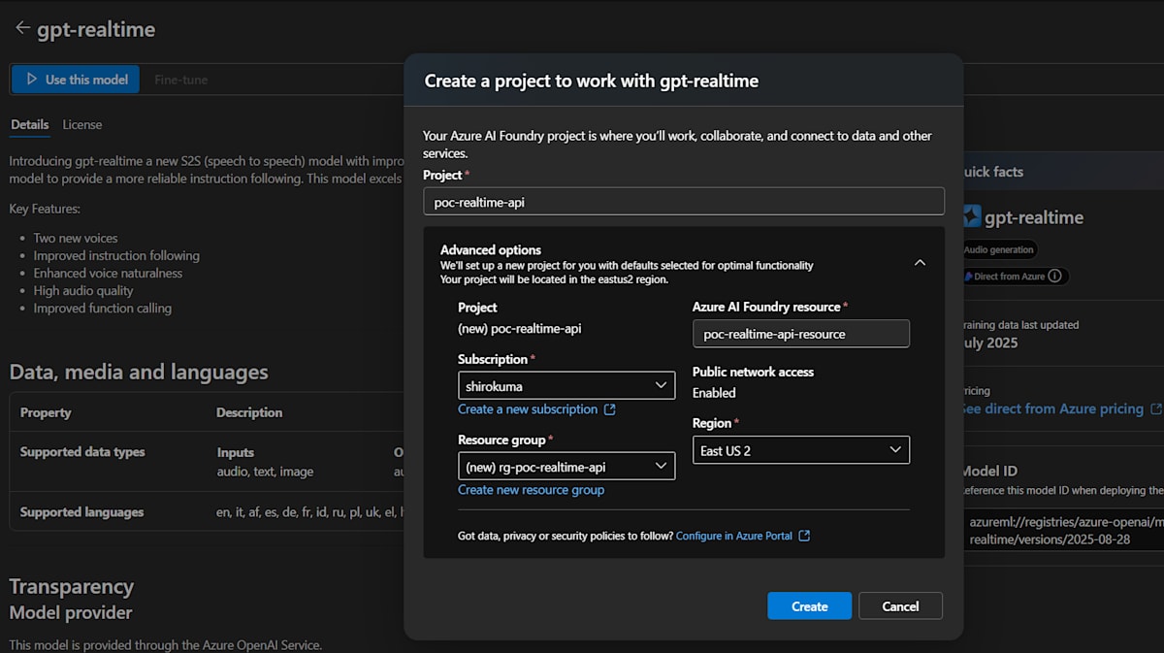Click the High audio quality bullet
This screenshot has width=1164, height=653.
83,291
